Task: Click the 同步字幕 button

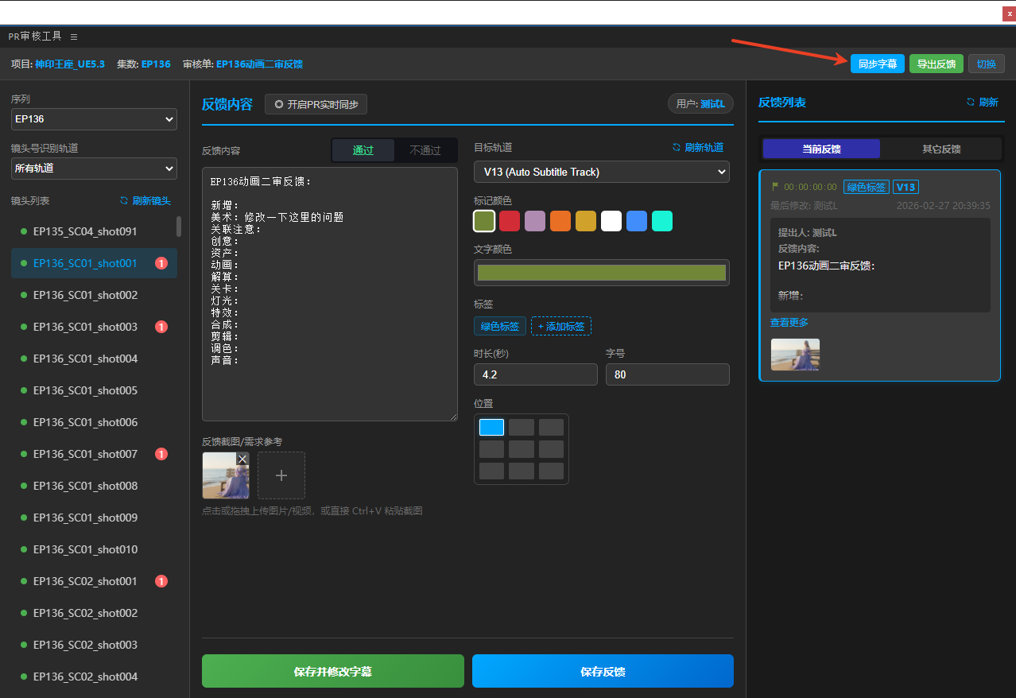Action: (877, 64)
